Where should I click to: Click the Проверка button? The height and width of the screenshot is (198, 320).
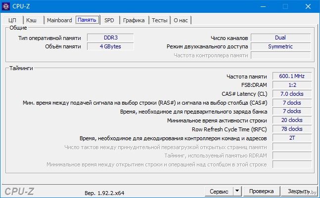[262, 191]
